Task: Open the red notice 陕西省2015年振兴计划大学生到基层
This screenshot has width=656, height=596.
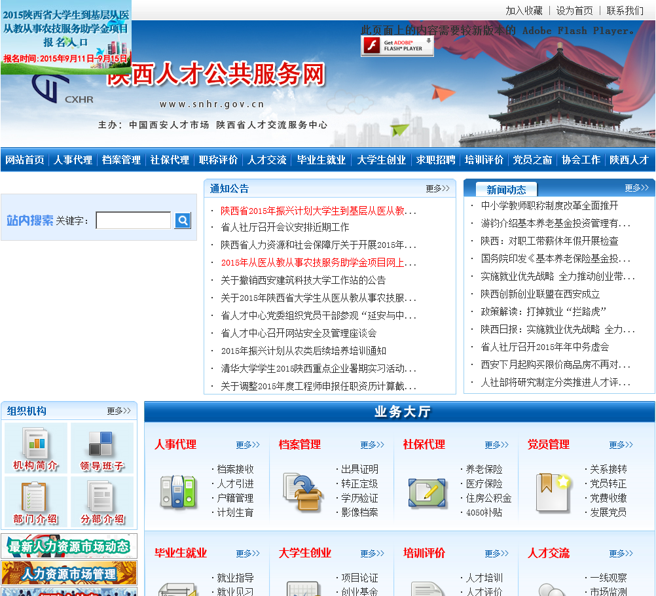Action: pos(318,211)
